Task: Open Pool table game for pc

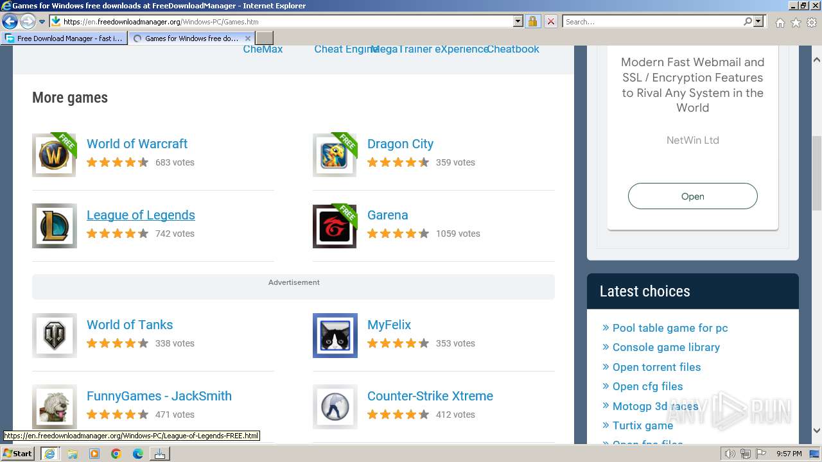Action: 670,328
